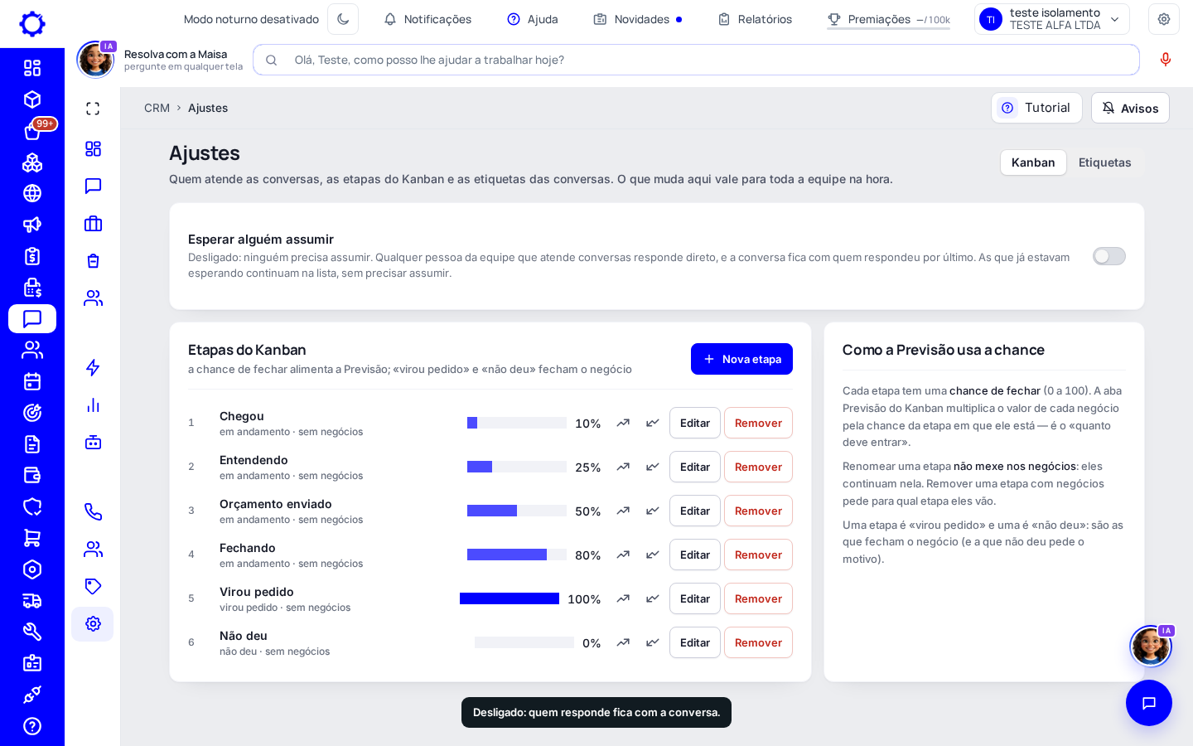The height and width of the screenshot is (746, 1193).
Task: Open the robot bot icon in CRM submenu
Action: pyautogui.click(x=93, y=442)
